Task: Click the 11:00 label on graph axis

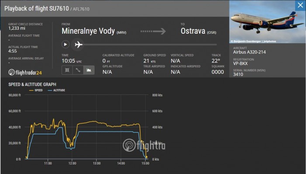Action: 48,163
